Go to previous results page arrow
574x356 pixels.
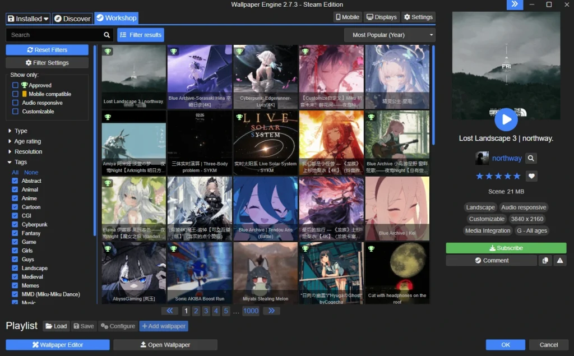[169, 311]
